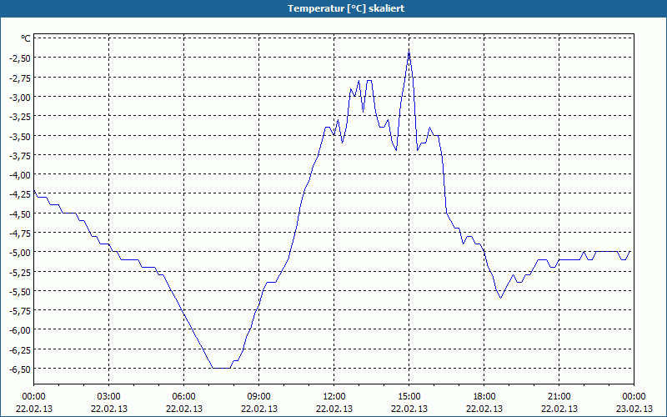Select the -5,25 y-axis label
The image size is (667, 417).
(20, 272)
